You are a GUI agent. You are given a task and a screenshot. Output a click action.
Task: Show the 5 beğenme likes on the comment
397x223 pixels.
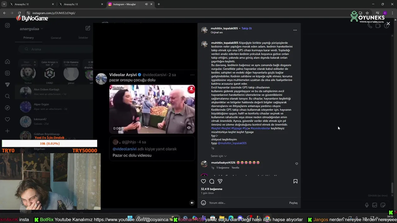coord(223,168)
